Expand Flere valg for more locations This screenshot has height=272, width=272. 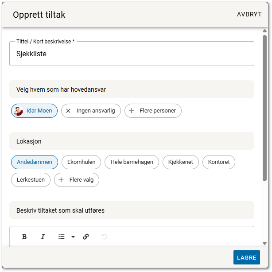[x=77, y=180]
